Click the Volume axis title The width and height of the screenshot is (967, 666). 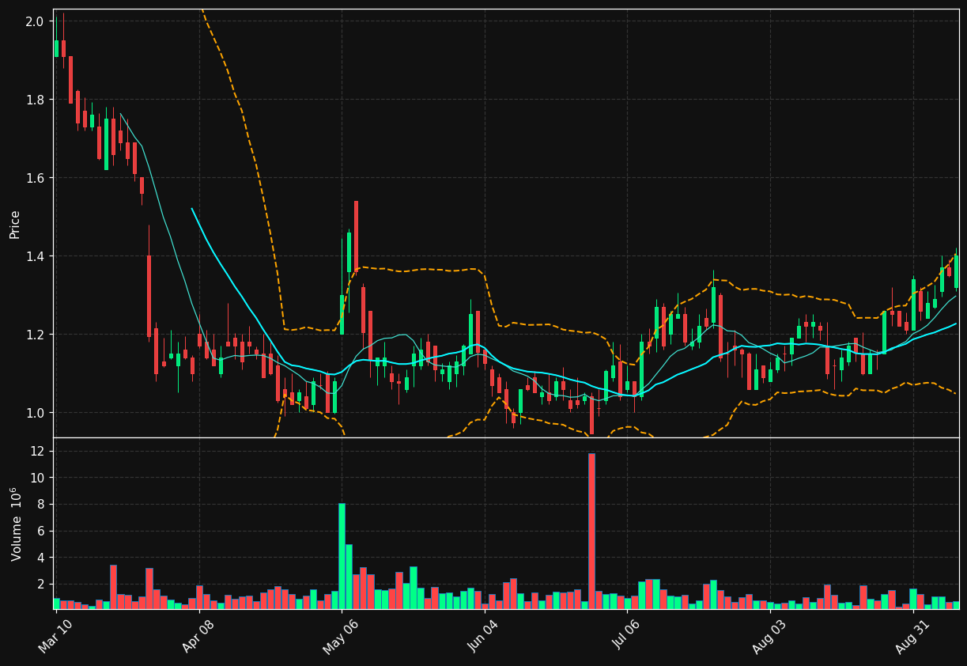coord(16,524)
